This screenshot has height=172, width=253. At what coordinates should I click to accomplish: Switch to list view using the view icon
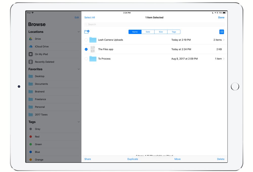[x=222, y=32]
